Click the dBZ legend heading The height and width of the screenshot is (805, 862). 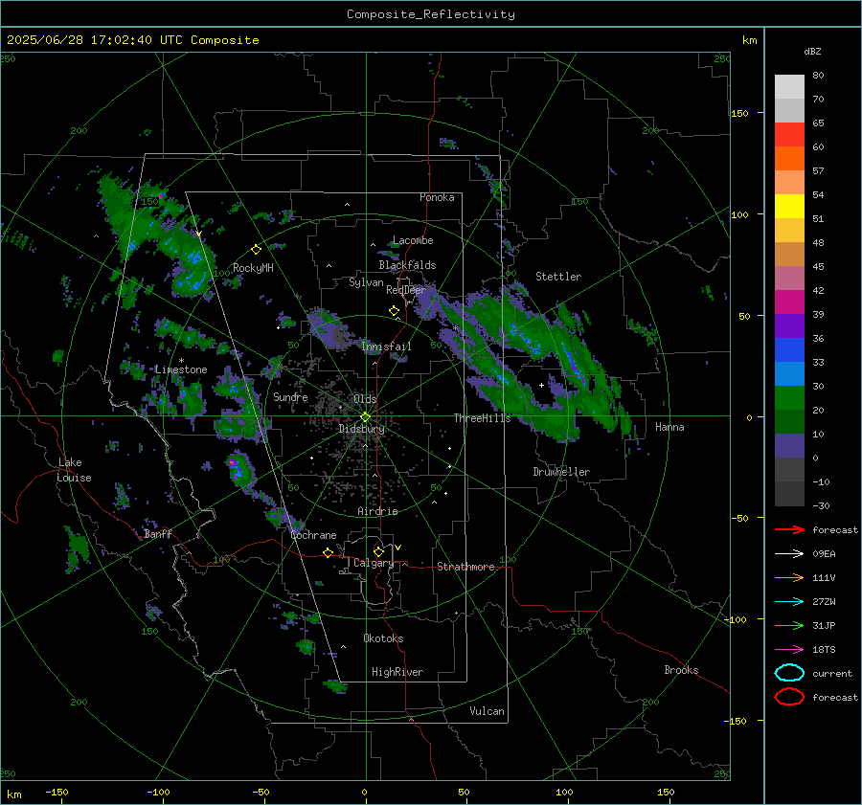[812, 52]
